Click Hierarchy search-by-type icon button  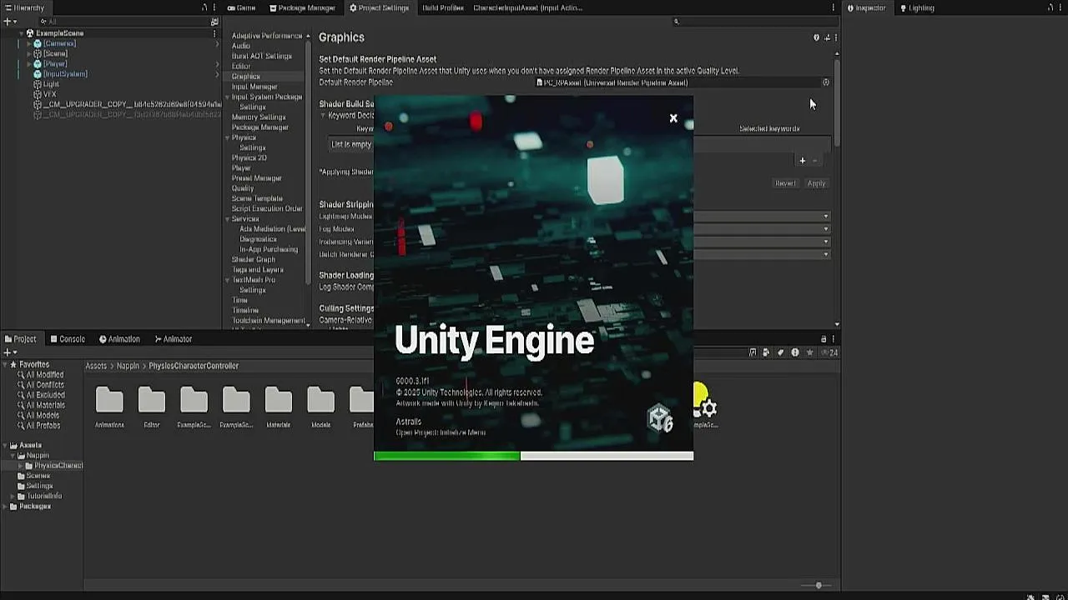[x=214, y=22]
